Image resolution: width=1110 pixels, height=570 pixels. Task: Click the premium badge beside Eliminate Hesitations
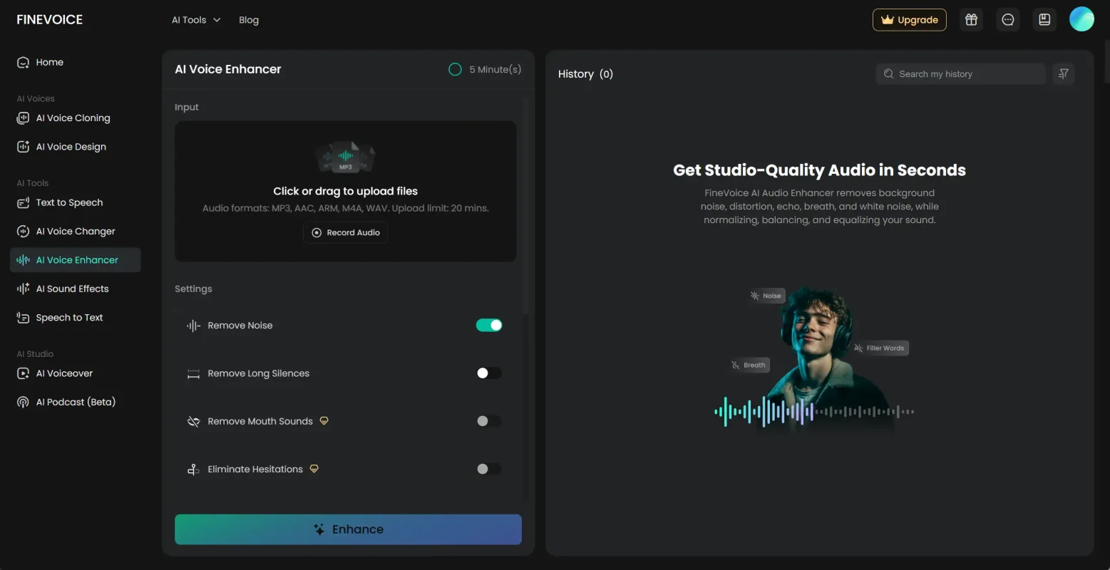314,469
